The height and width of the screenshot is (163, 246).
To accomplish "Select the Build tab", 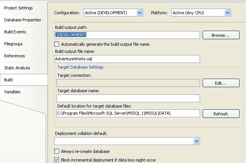I will [x=9, y=80].
